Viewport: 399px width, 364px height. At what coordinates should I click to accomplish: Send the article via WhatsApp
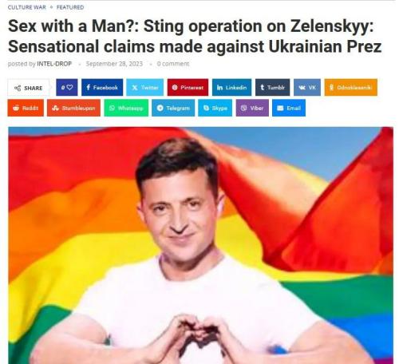(126, 108)
